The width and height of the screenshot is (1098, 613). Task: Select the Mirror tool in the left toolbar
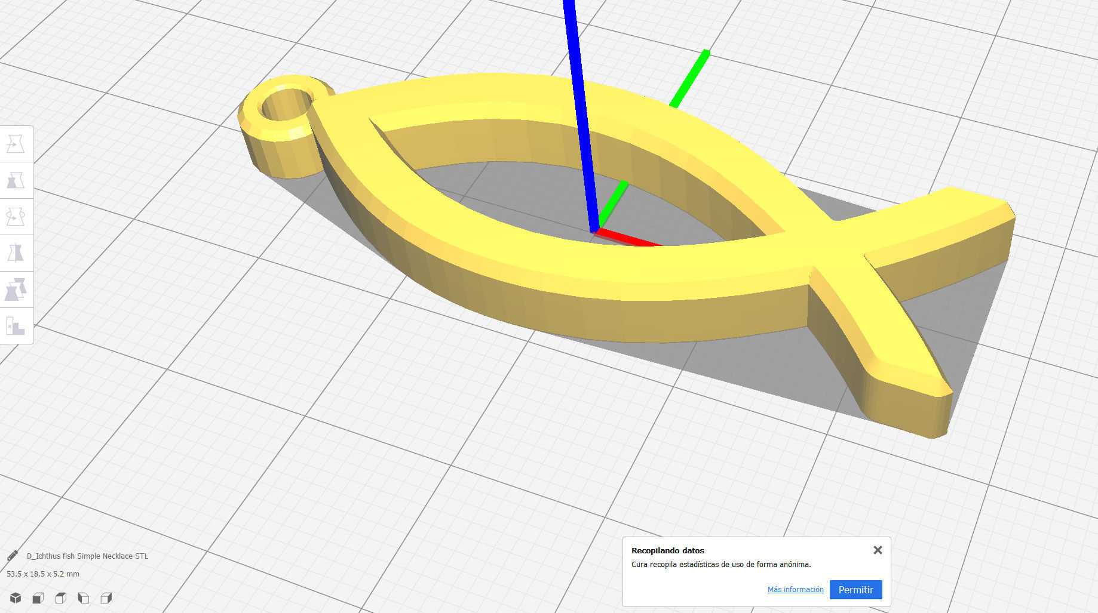click(x=16, y=253)
